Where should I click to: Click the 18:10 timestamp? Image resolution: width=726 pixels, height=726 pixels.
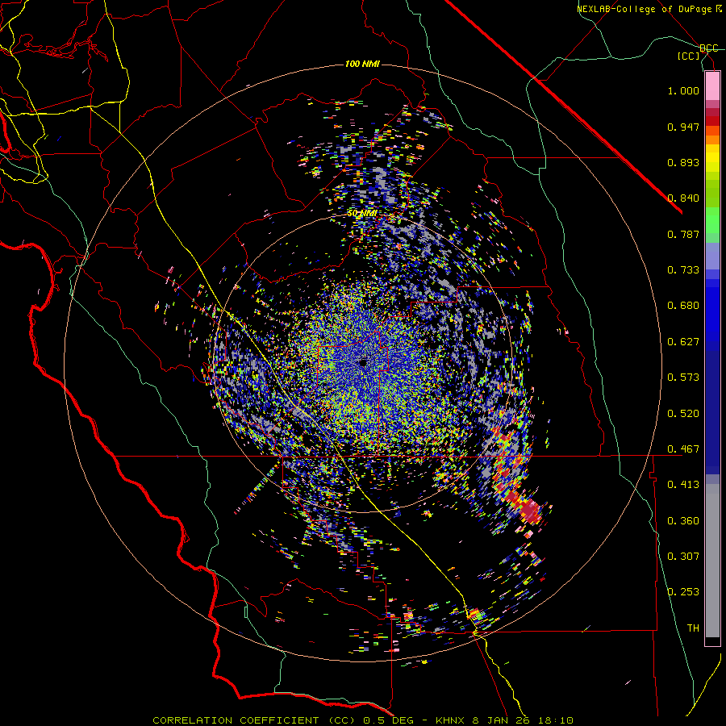pyautogui.click(x=555, y=720)
